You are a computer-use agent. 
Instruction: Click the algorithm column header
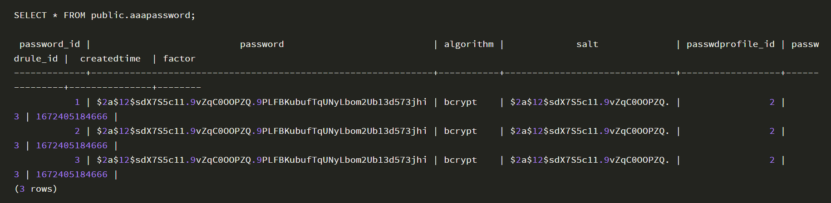point(468,44)
